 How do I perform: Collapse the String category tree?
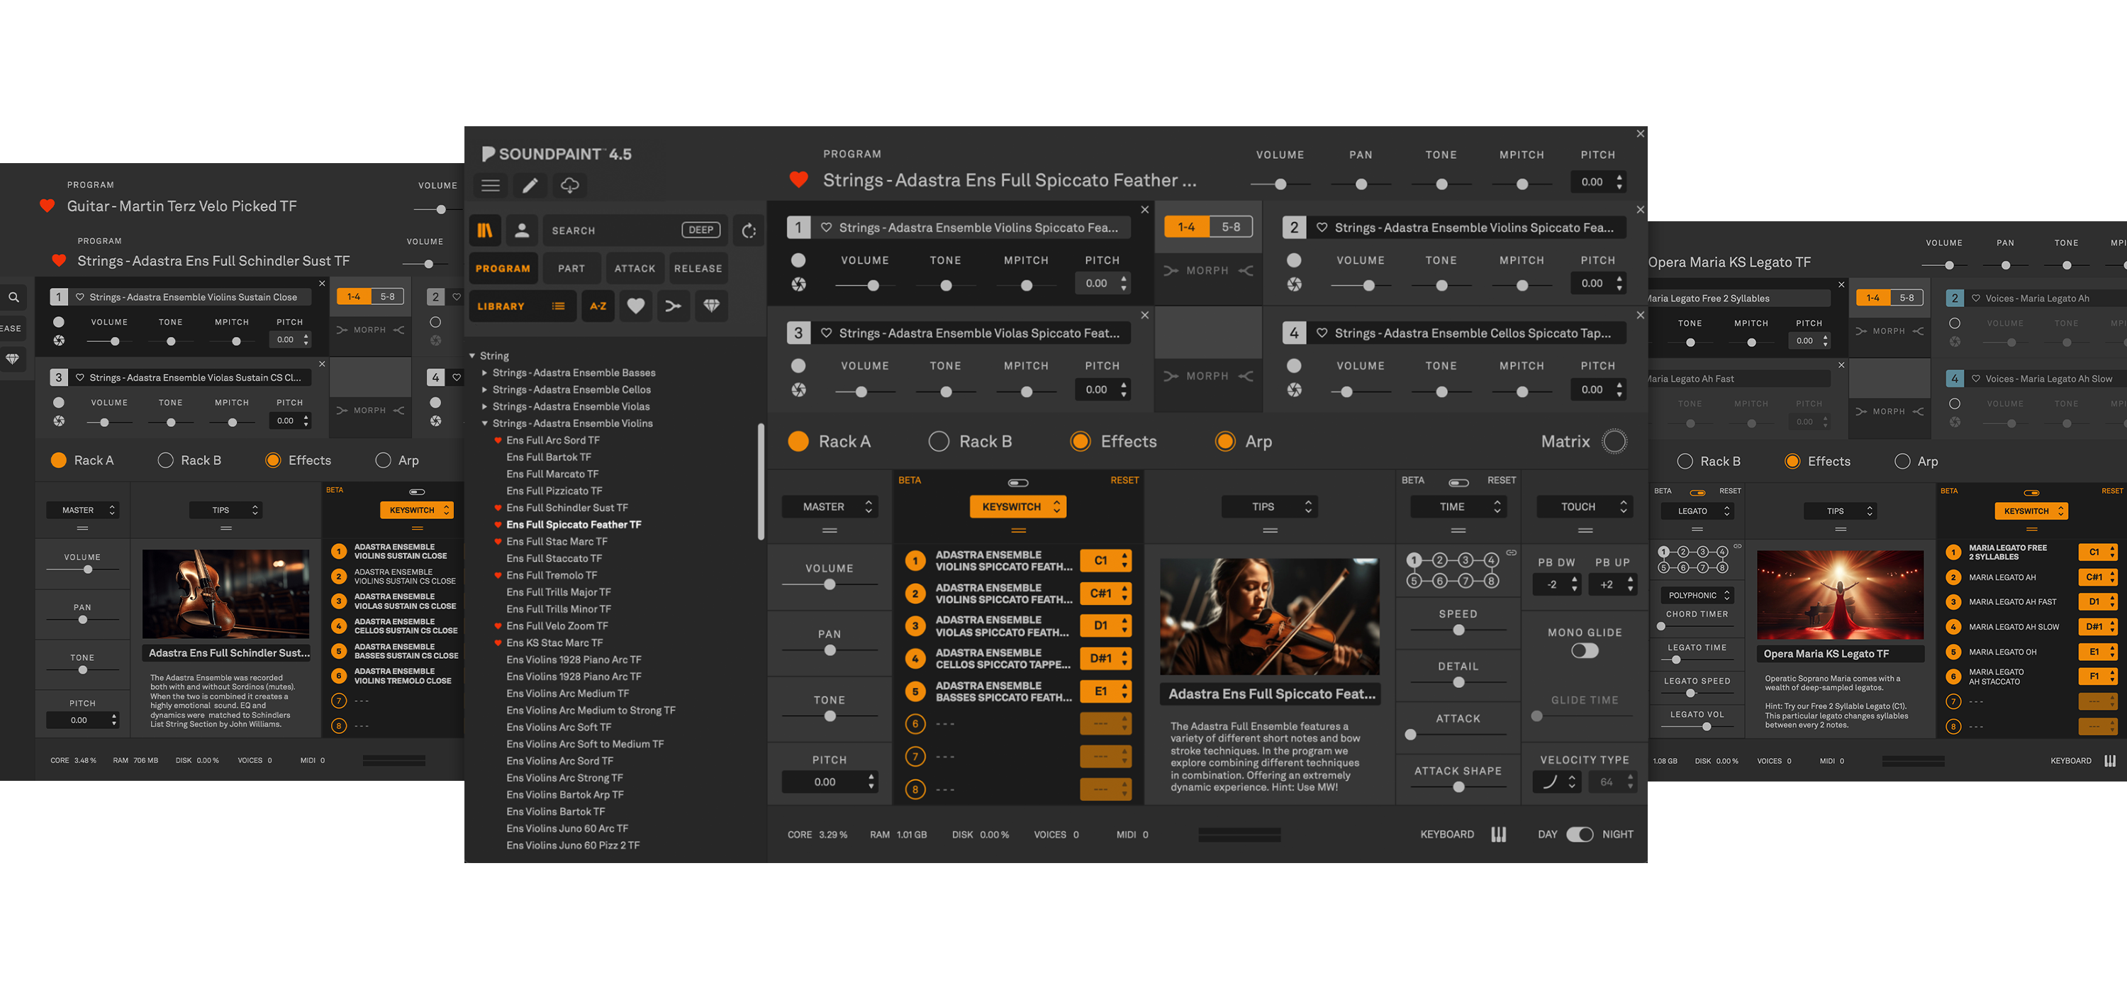[x=472, y=356]
